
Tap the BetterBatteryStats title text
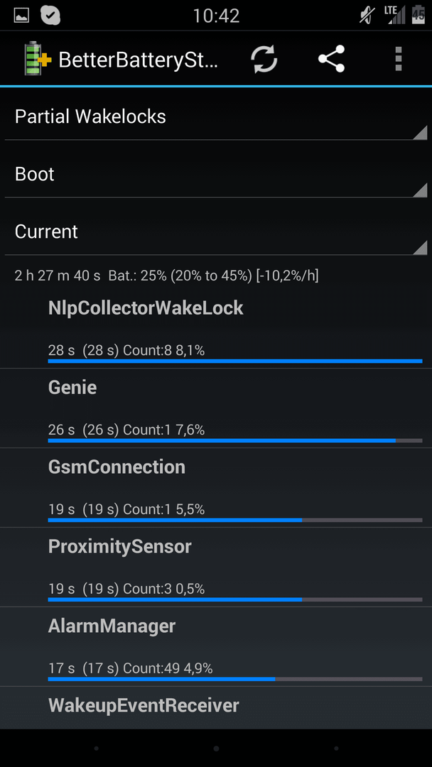pos(139,60)
